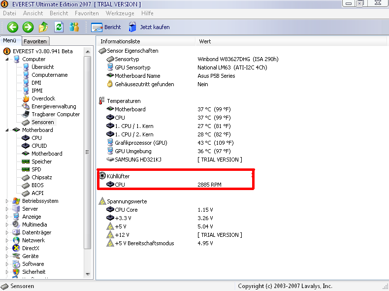This screenshot has width=389, height=291.
Task: Expand the Multimedia tree node
Action: point(7,225)
